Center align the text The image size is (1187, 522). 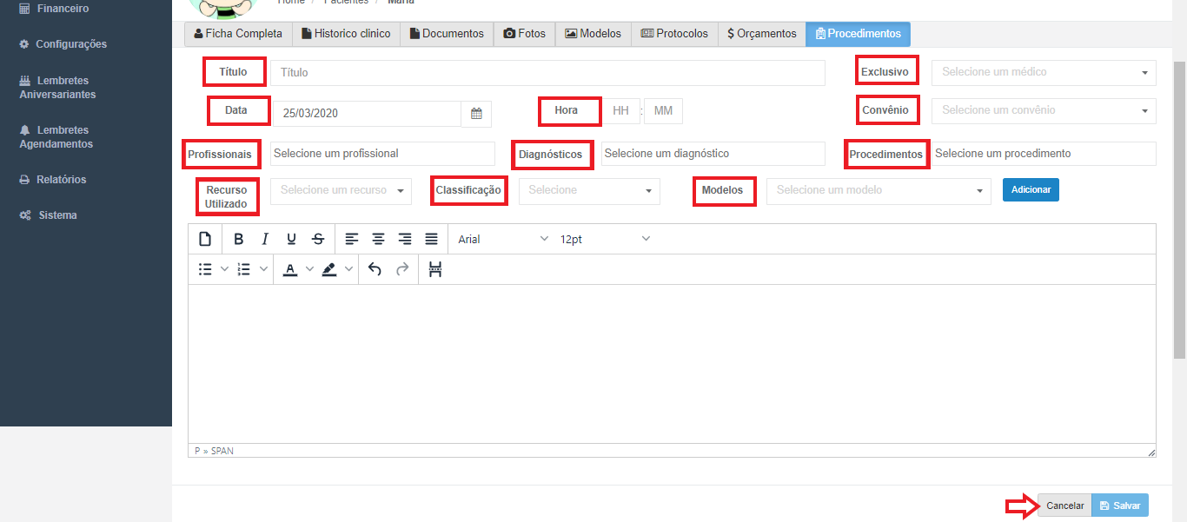point(378,239)
